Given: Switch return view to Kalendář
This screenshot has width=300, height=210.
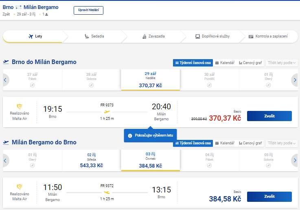Looking at the screenshot, I should (225, 143).
